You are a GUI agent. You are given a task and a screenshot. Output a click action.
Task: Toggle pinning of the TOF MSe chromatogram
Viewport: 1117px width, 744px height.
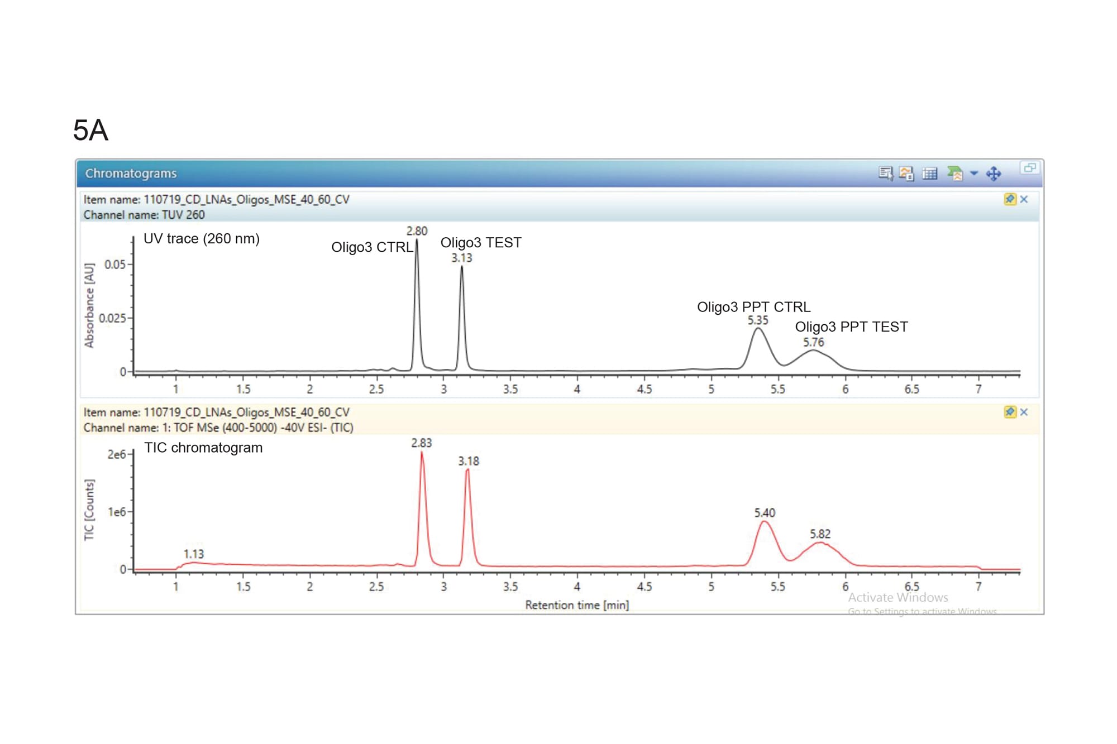1010,411
